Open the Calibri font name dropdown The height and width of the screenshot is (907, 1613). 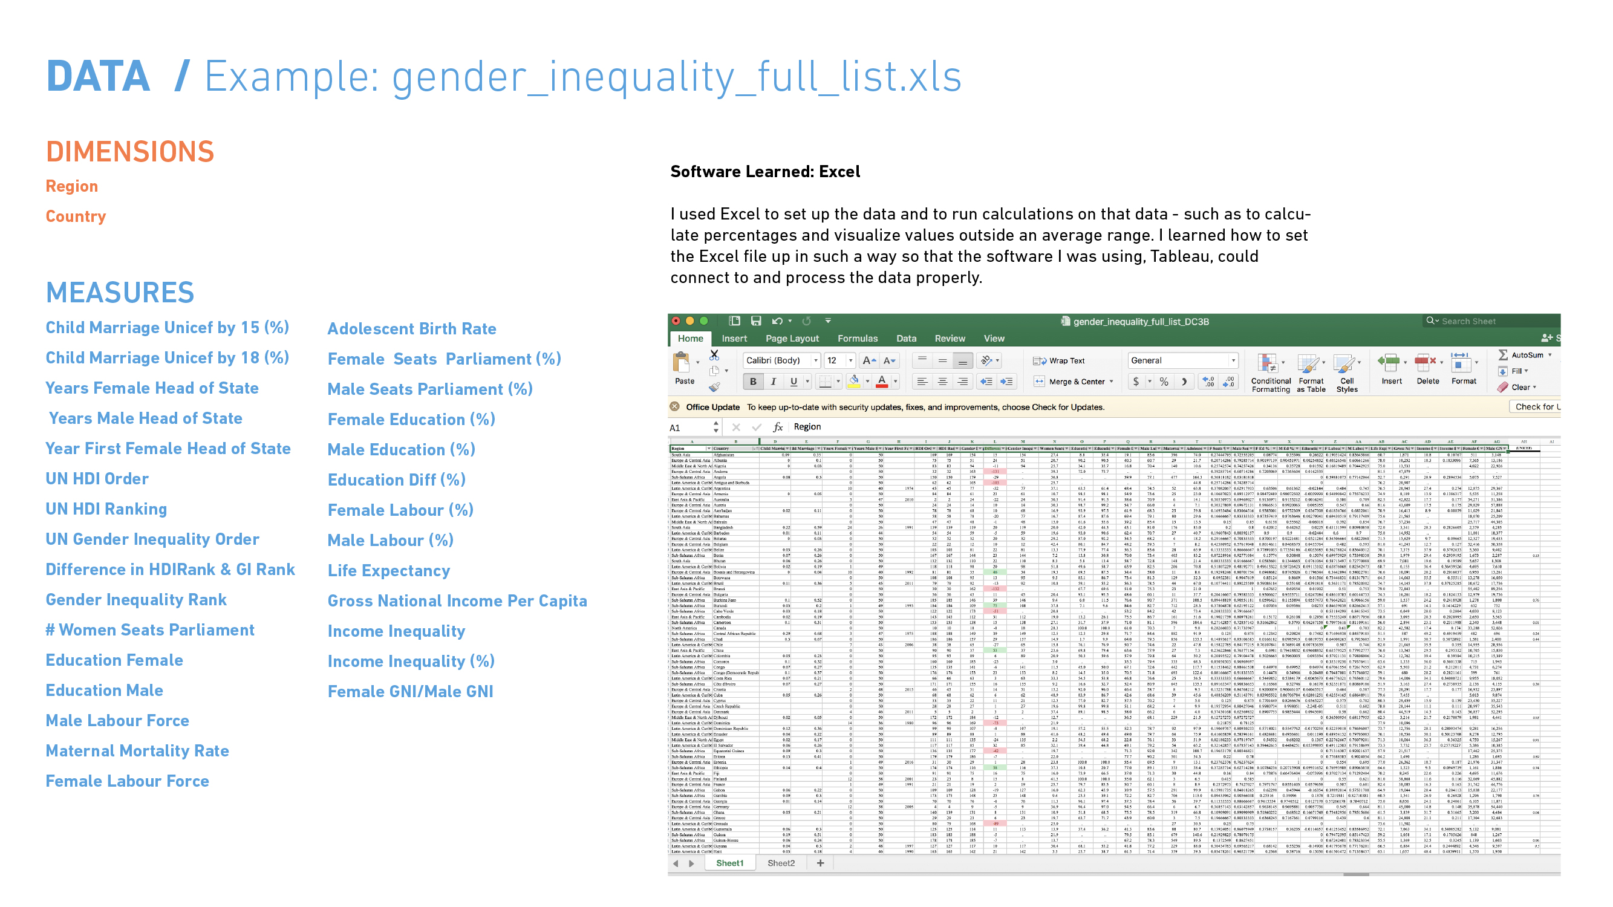click(815, 360)
